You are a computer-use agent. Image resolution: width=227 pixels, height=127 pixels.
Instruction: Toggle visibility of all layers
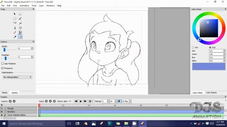tap(2, 105)
